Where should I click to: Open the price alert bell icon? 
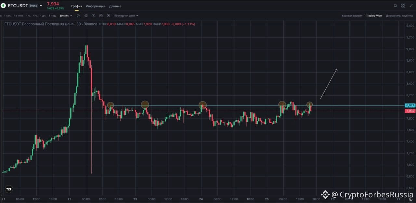point(395,6)
